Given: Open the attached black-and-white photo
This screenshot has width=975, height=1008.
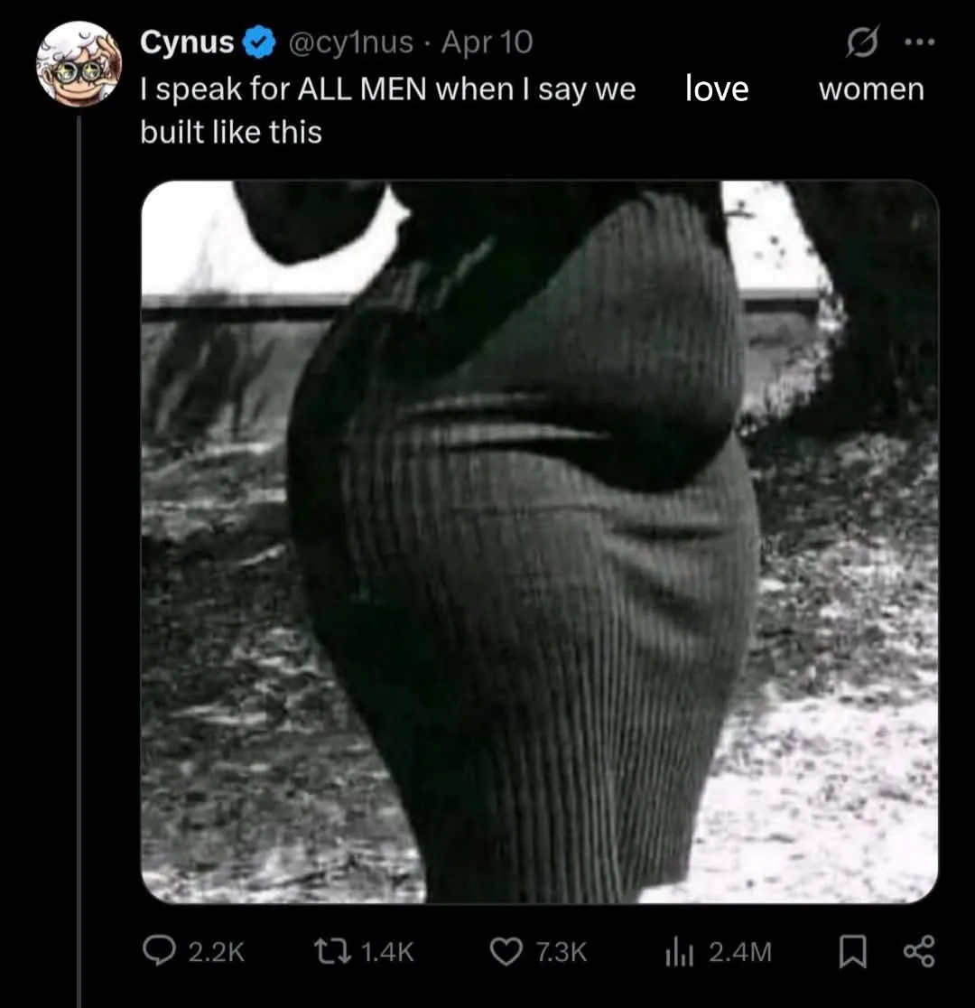Looking at the screenshot, I should pyautogui.click(x=539, y=541).
